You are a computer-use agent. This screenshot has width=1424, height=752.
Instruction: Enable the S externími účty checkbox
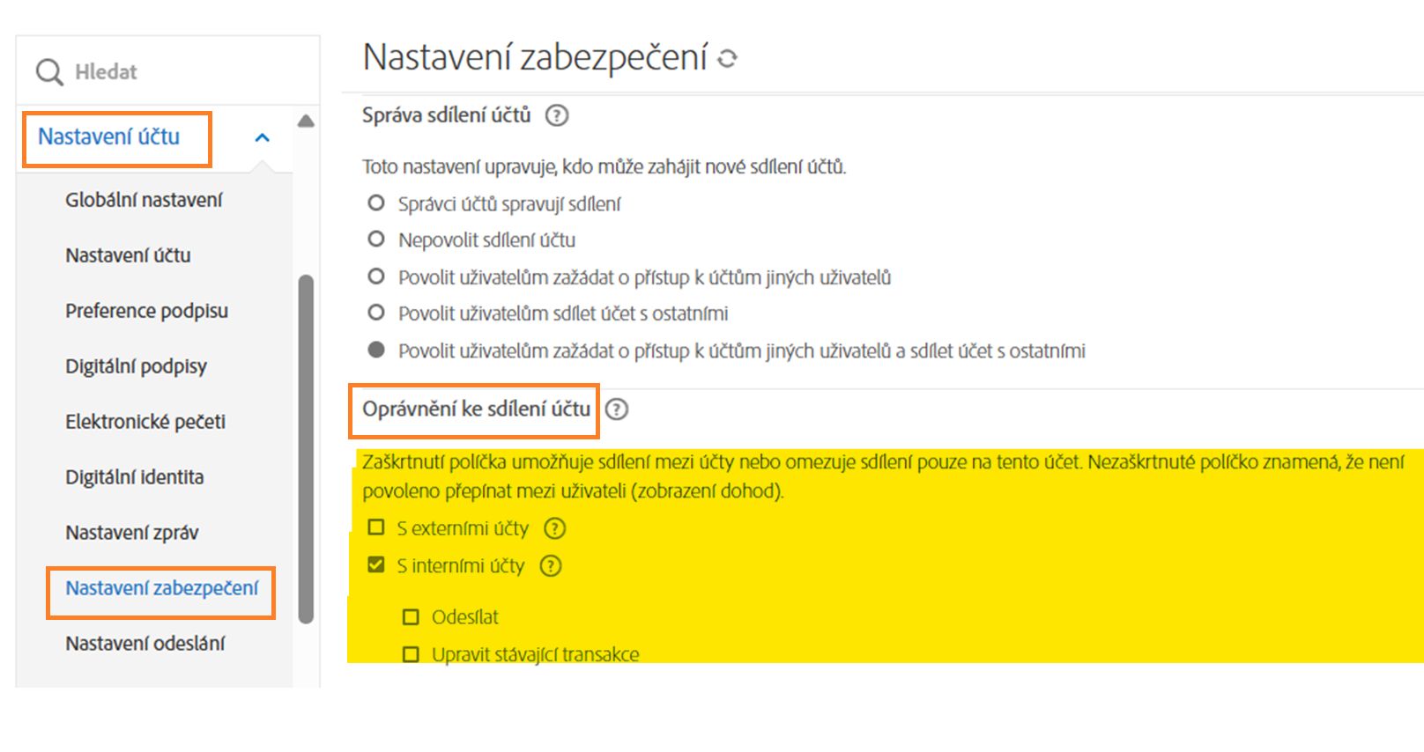point(376,527)
